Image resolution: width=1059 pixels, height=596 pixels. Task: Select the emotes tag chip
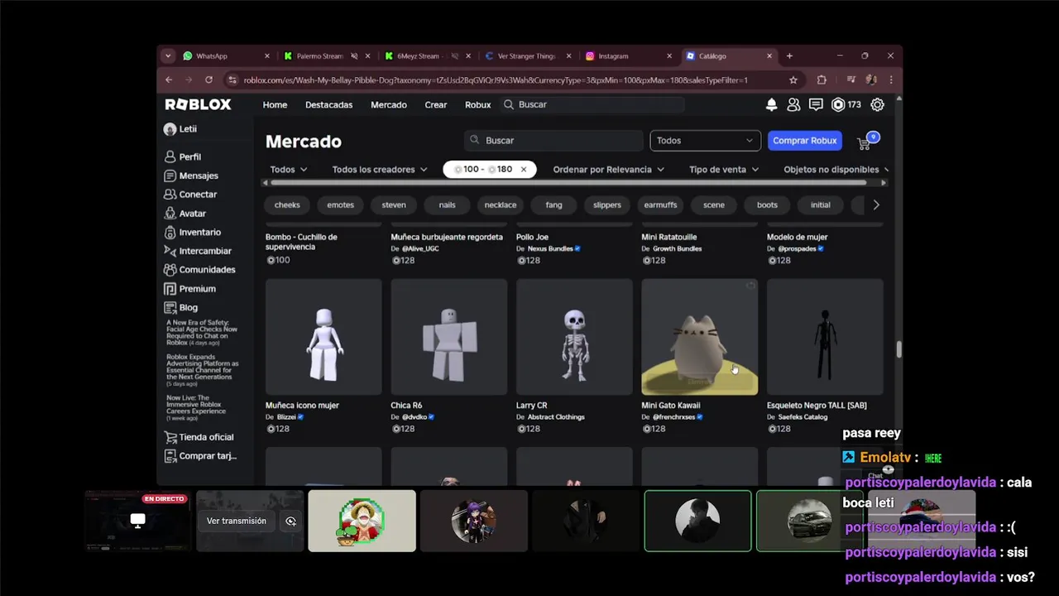point(340,204)
